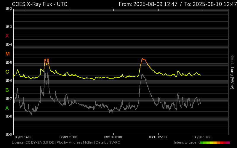Image resolution: width=237 pixels, height=148 pixels.
Task: Click the Intensity Legend text
Action: [187, 143]
